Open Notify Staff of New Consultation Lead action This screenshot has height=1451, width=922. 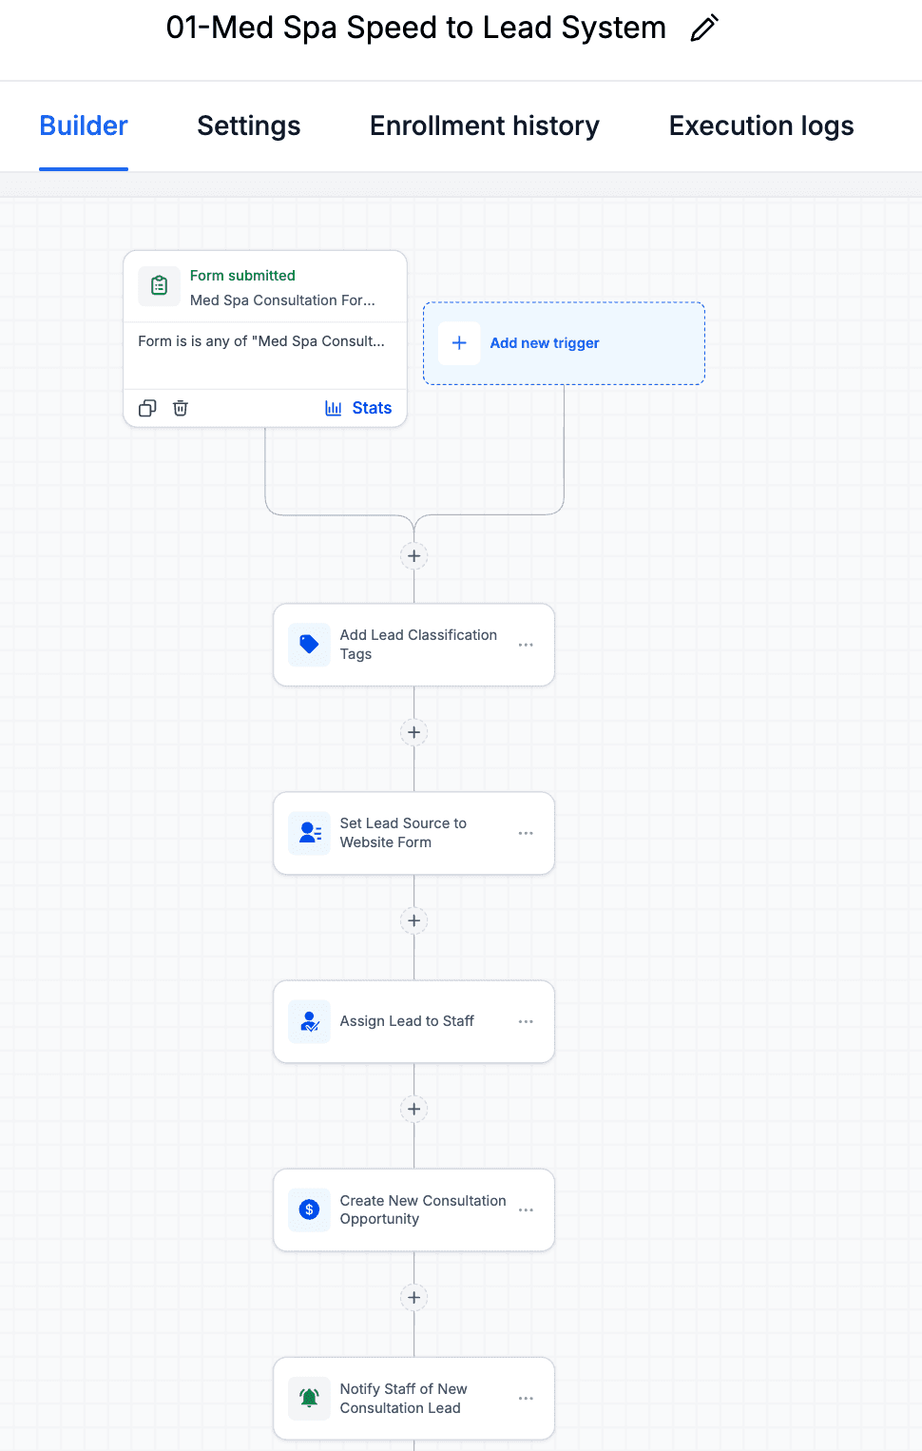[x=413, y=1398]
